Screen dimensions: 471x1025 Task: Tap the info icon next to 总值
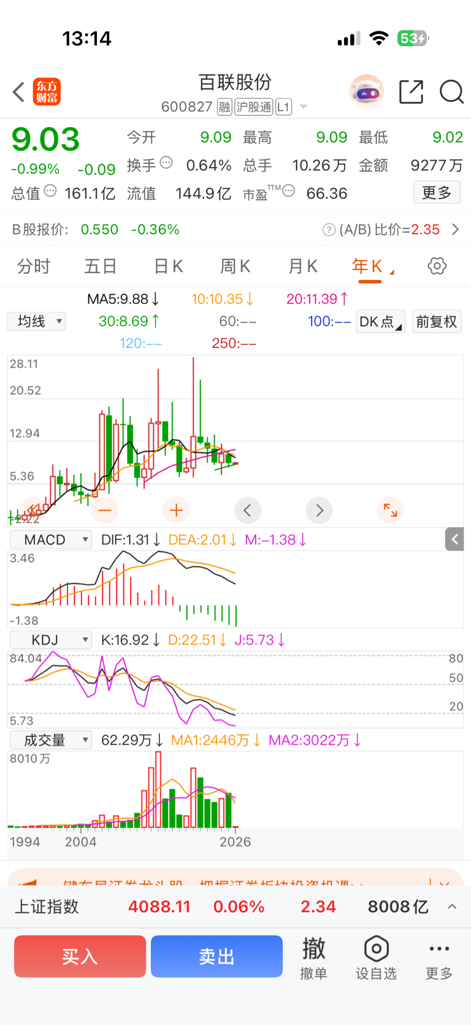pyautogui.click(x=50, y=191)
